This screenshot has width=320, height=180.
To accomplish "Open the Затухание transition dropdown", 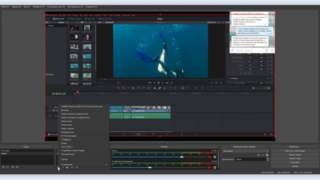I will [245, 151].
